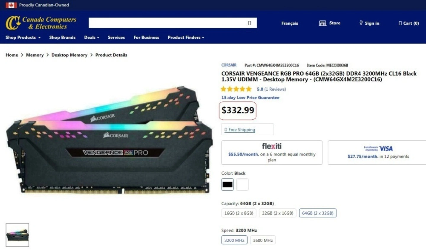Expand the Deals dropdown menu
Viewport: 426px width, 252px height.
click(x=92, y=37)
